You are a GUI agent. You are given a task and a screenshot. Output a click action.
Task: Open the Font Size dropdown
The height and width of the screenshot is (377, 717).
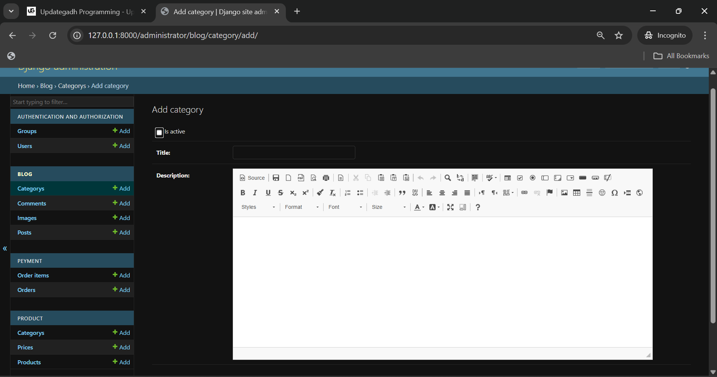(x=389, y=207)
